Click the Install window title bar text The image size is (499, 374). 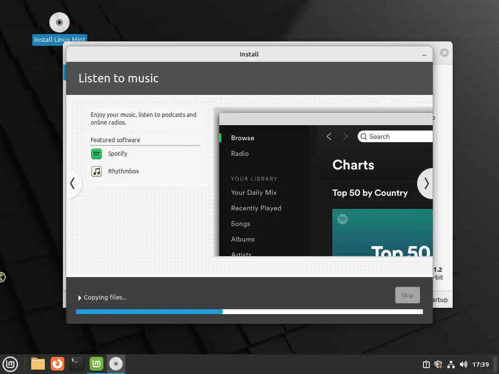(x=249, y=55)
